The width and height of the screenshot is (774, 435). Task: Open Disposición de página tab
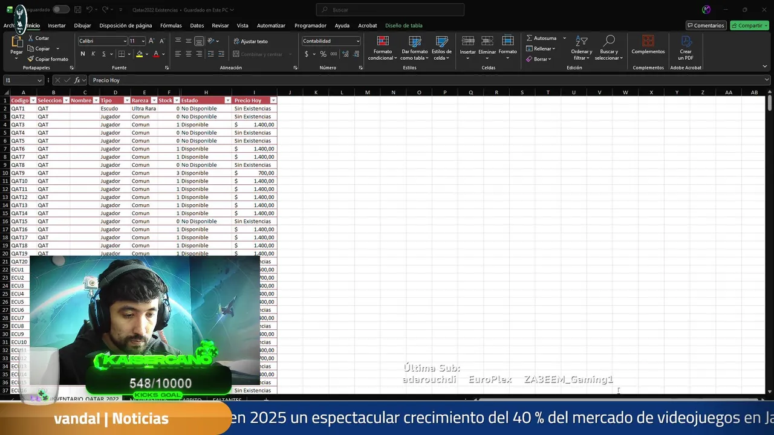point(126,25)
